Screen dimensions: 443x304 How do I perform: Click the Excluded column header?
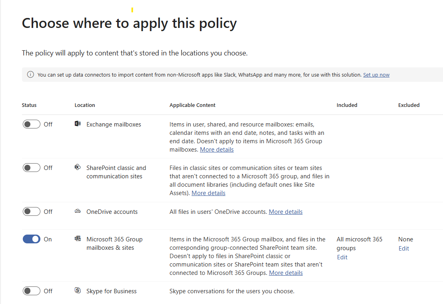tap(409, 105)
